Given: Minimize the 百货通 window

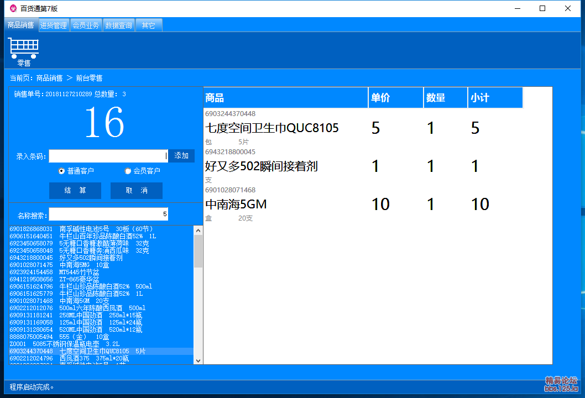Looking at the screenshot, I should coord(518,9).
